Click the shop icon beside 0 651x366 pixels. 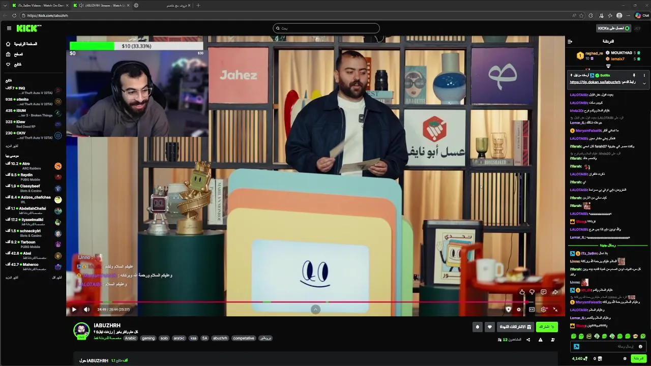(x=600, y=359)
